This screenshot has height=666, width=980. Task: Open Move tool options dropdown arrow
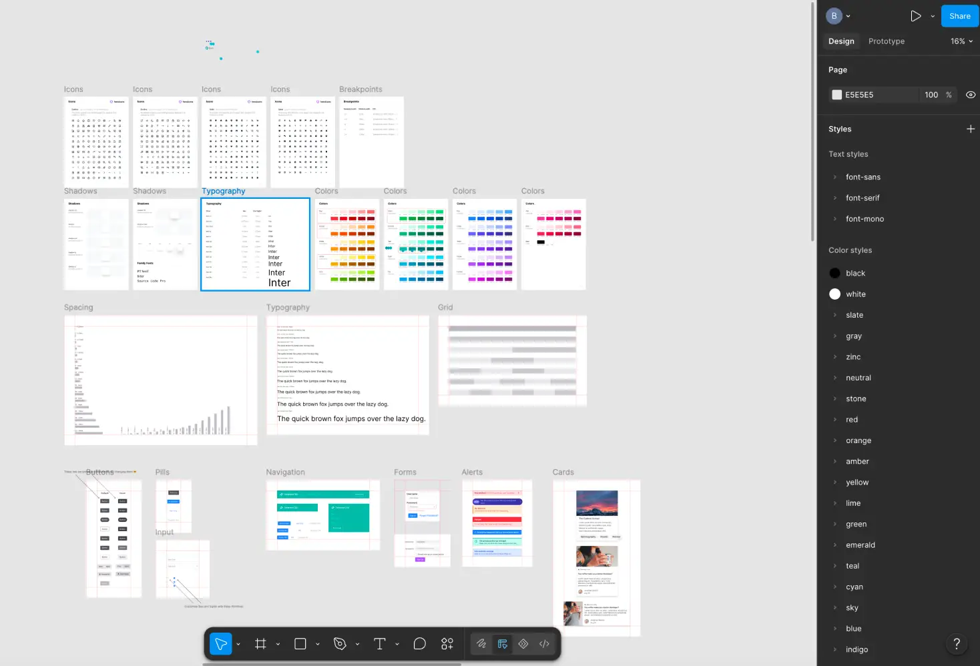coord(238,644)
